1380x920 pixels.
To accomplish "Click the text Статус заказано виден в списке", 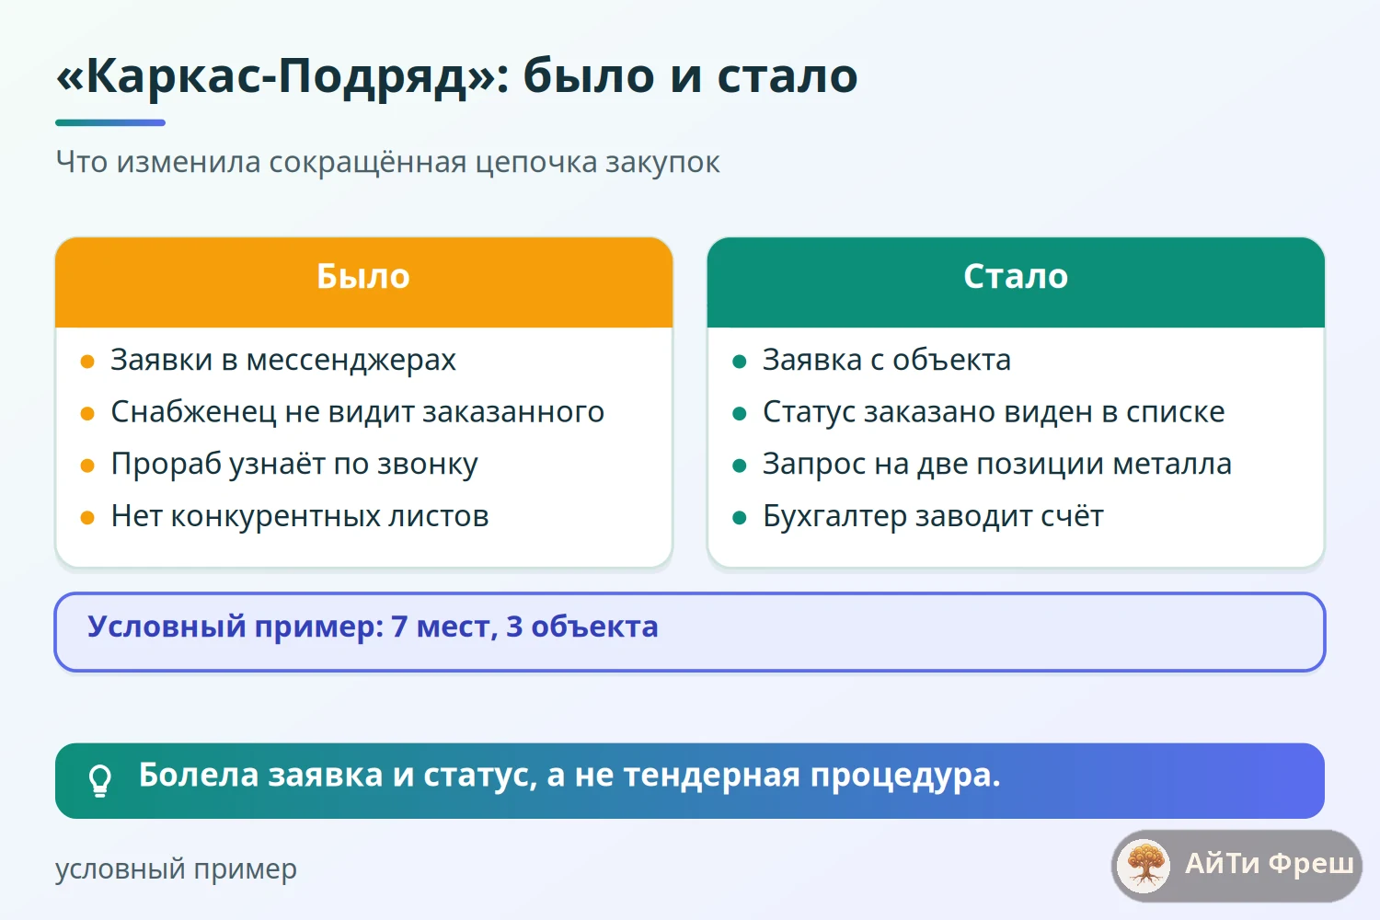I will (x=994, y=412).
